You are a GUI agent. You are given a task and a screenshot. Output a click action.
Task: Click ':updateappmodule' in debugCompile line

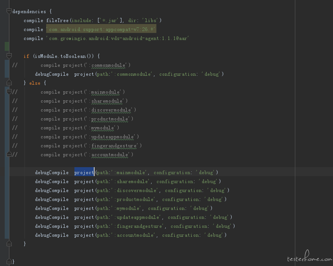click(136, 217)
